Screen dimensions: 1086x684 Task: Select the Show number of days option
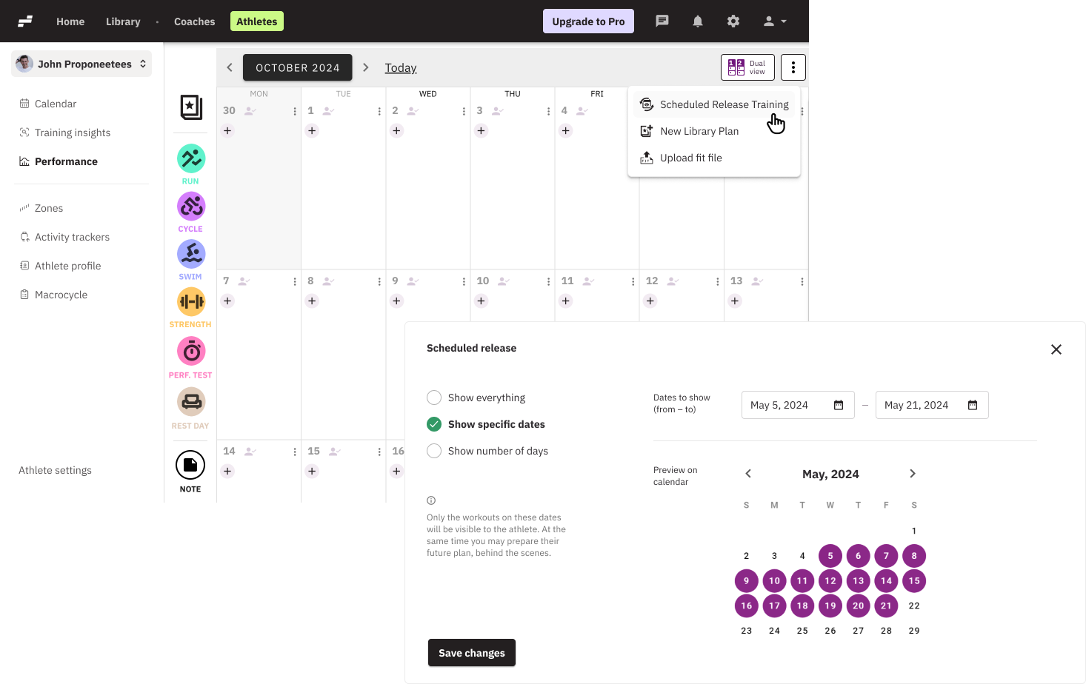[434, 451]
